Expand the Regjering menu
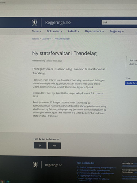Screen dimensions: 137x183 coord(117,31)
